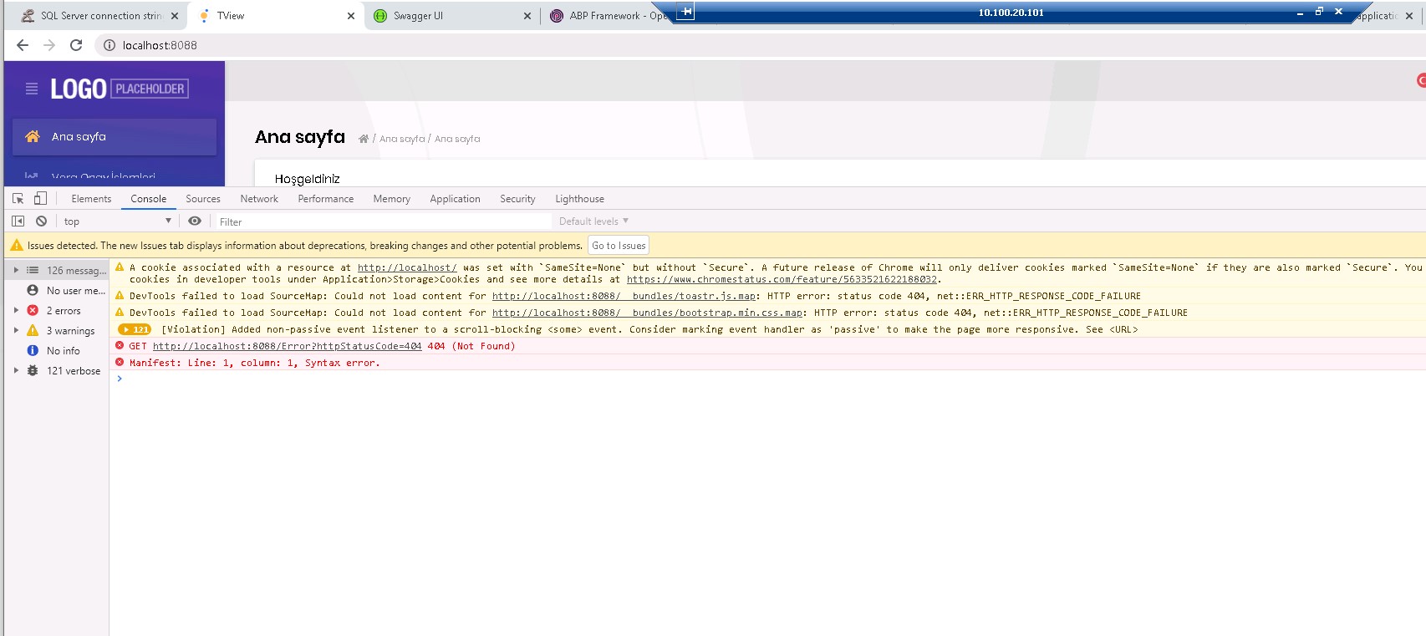Open the Error?httpStatusCode=404 link
This screenshot has width=1426, height=636.
click(x=287, y=346)
